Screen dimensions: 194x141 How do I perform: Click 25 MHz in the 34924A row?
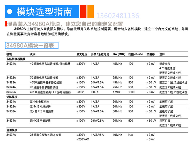tap(117, 87)
